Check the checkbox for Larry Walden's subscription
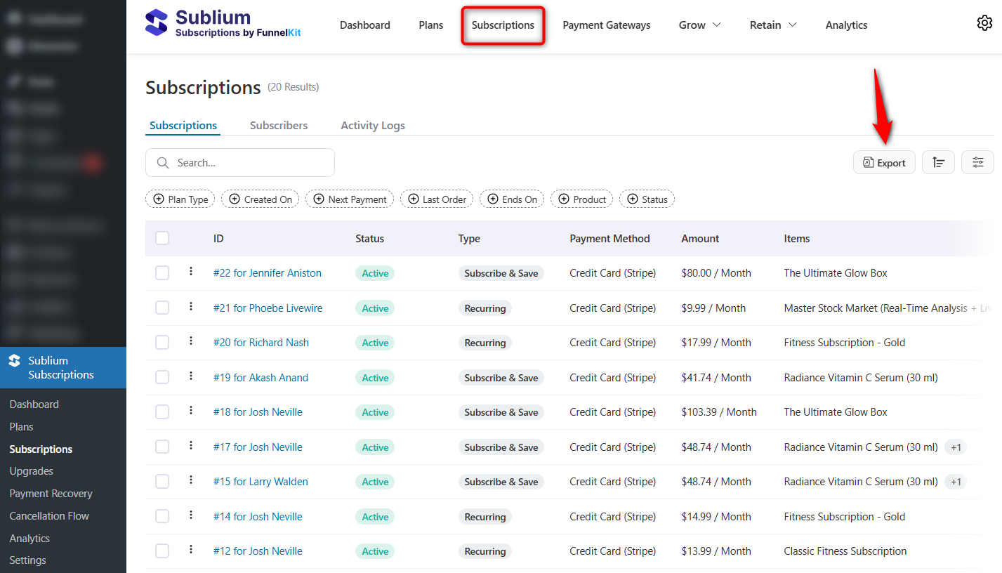Viewport: 1002px width, 573px height. (x=162, y=482)
